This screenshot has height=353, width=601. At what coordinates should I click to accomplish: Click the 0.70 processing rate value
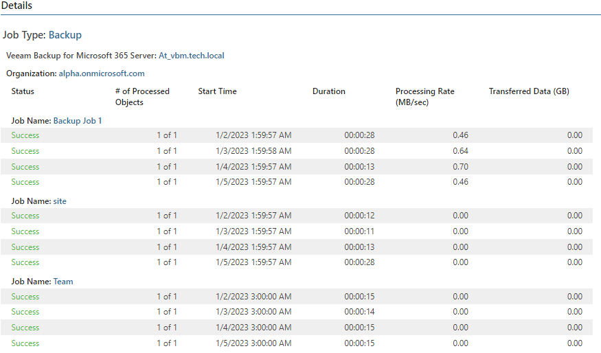460,167
